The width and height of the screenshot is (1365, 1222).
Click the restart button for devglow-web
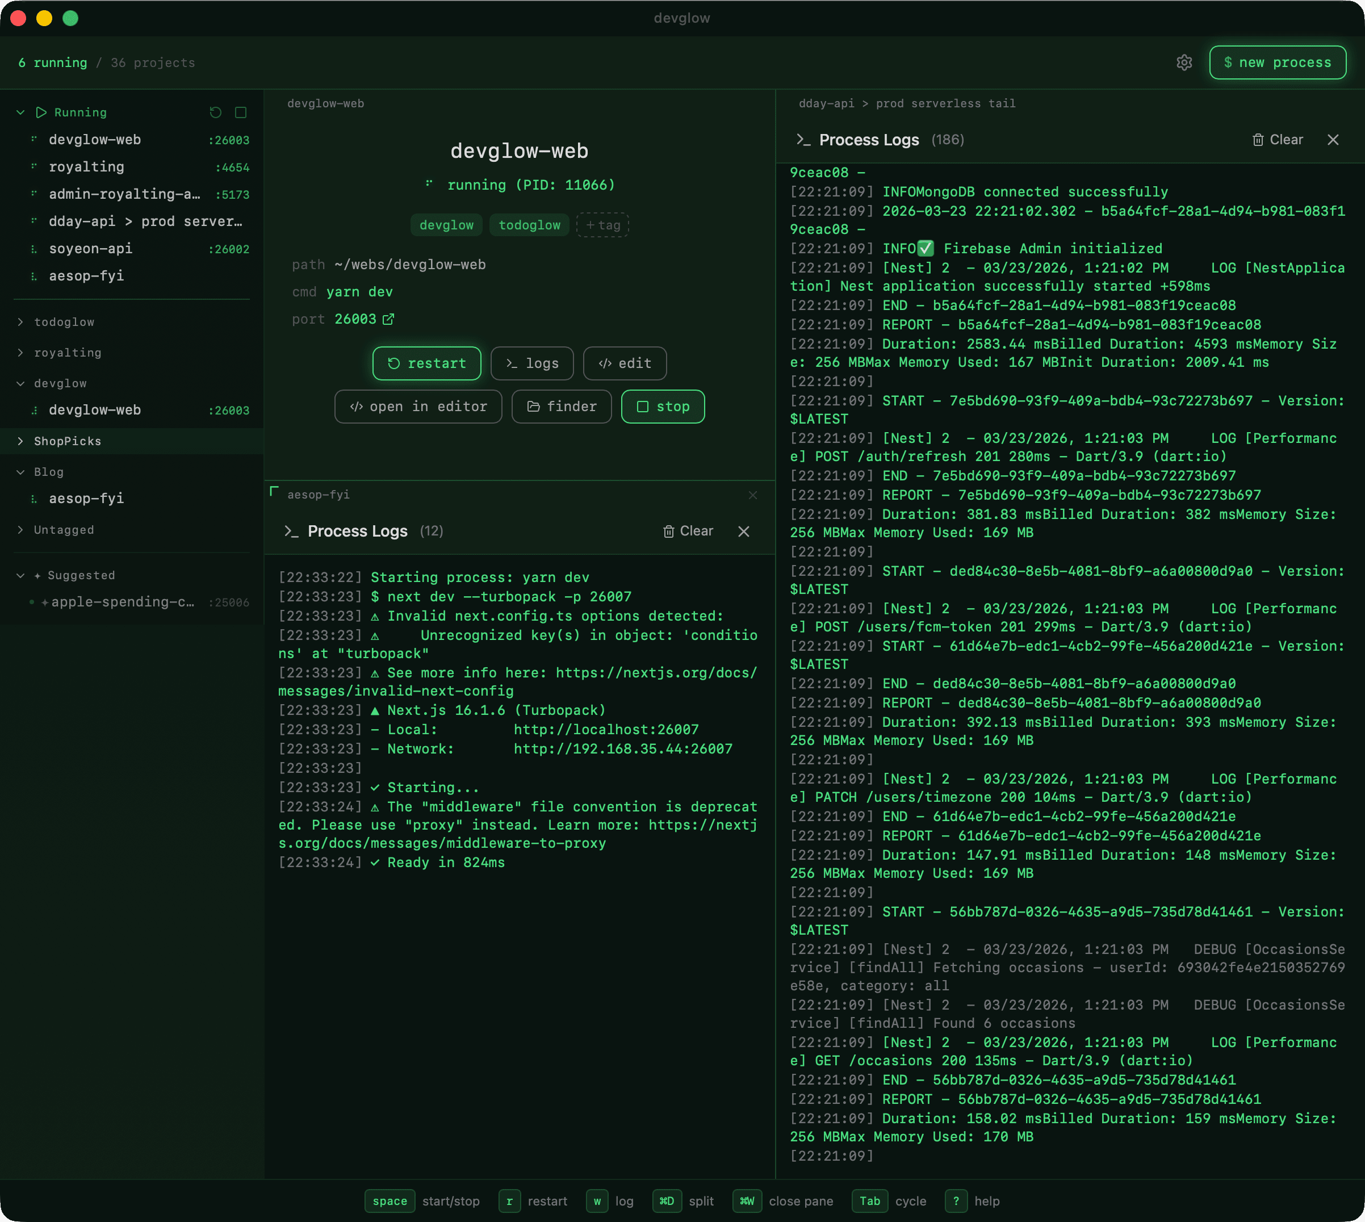tap(427, 363)
